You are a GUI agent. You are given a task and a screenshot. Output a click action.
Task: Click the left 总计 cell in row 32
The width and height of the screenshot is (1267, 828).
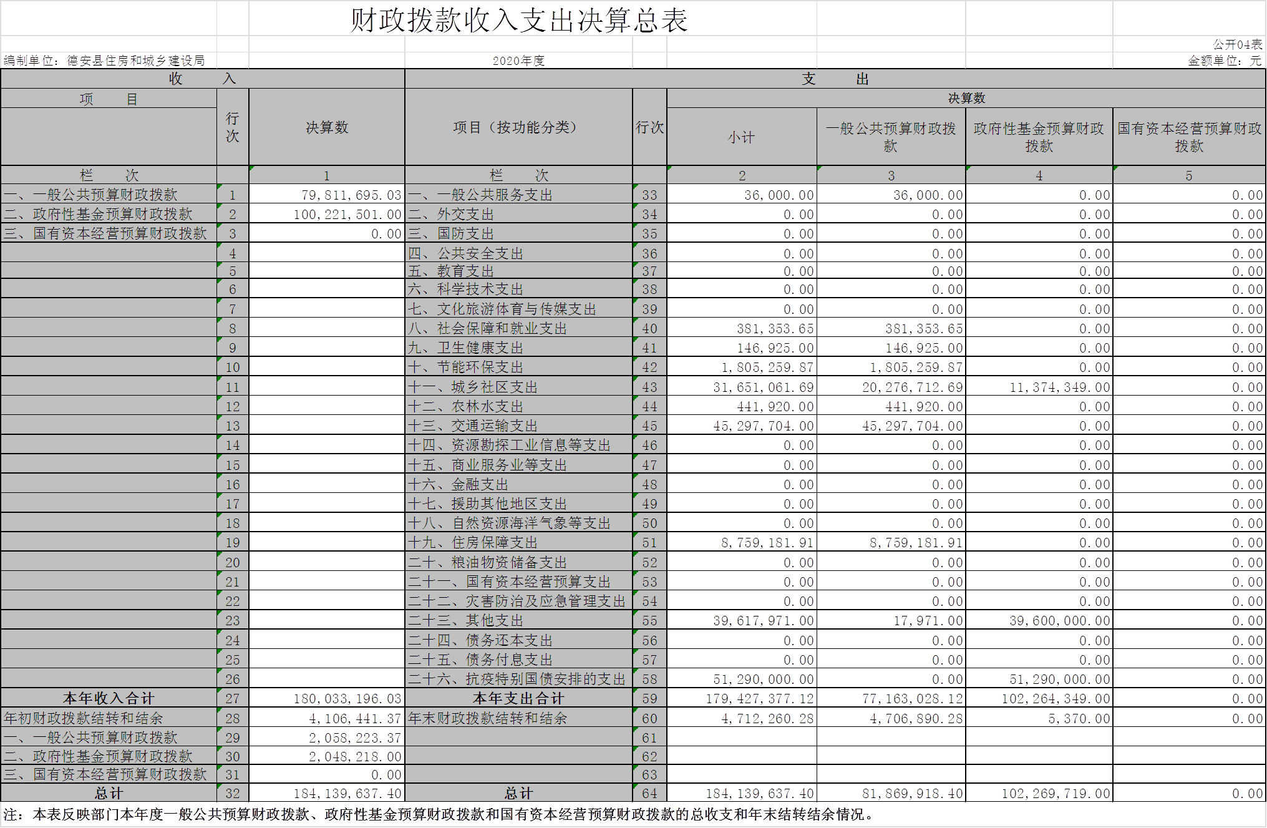pyautogui.click(x=109, y=793)
